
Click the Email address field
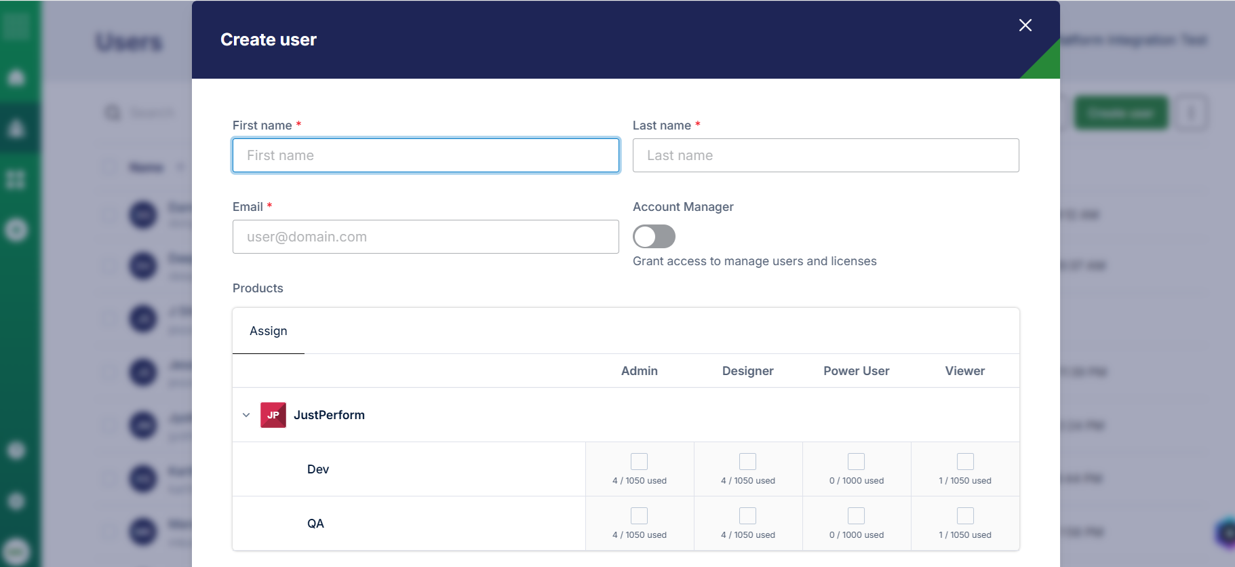coord(426,237)
